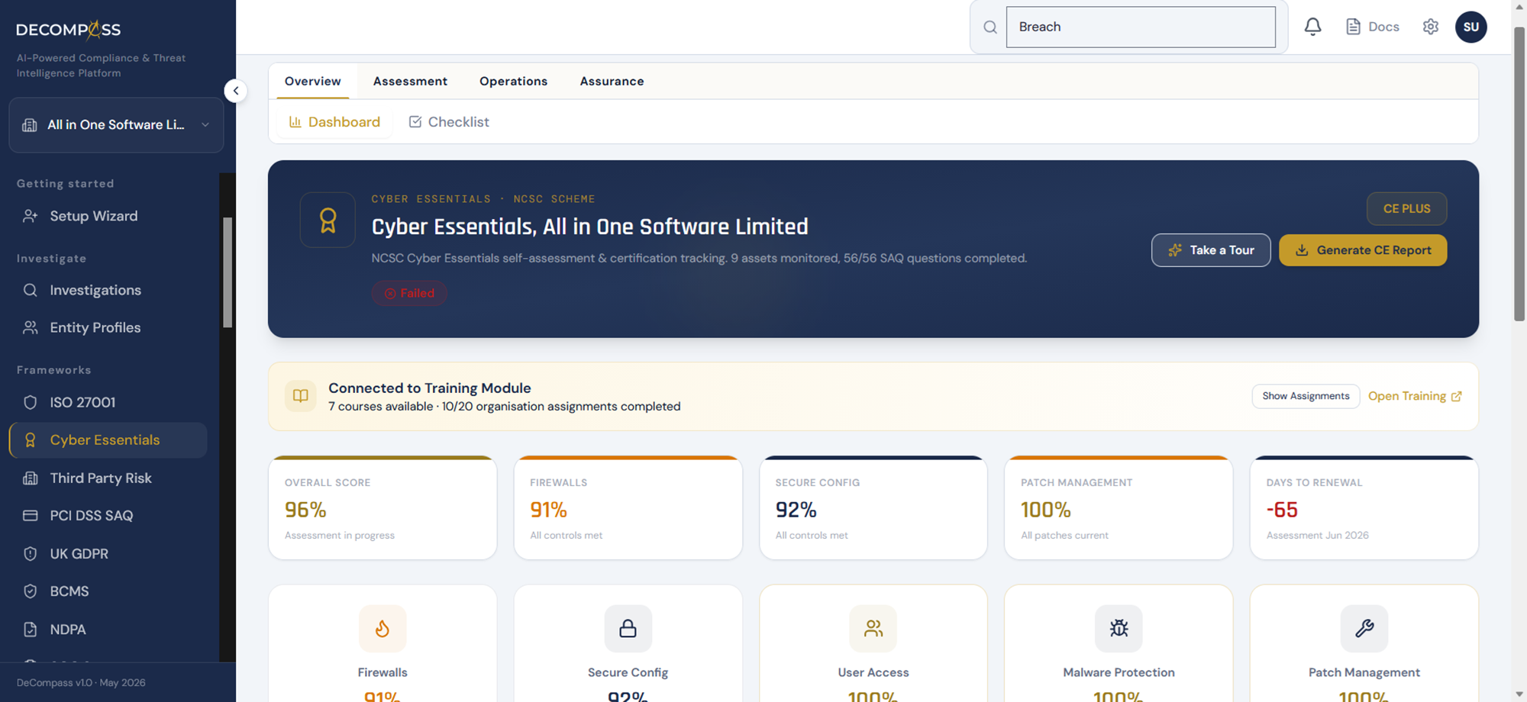1527x702 pixels.
Task: Click the Secure Config padlock icon
Action: pyautogui.click(x=628, y=629)
